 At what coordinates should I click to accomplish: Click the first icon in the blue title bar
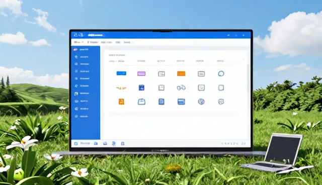point(75,35)
